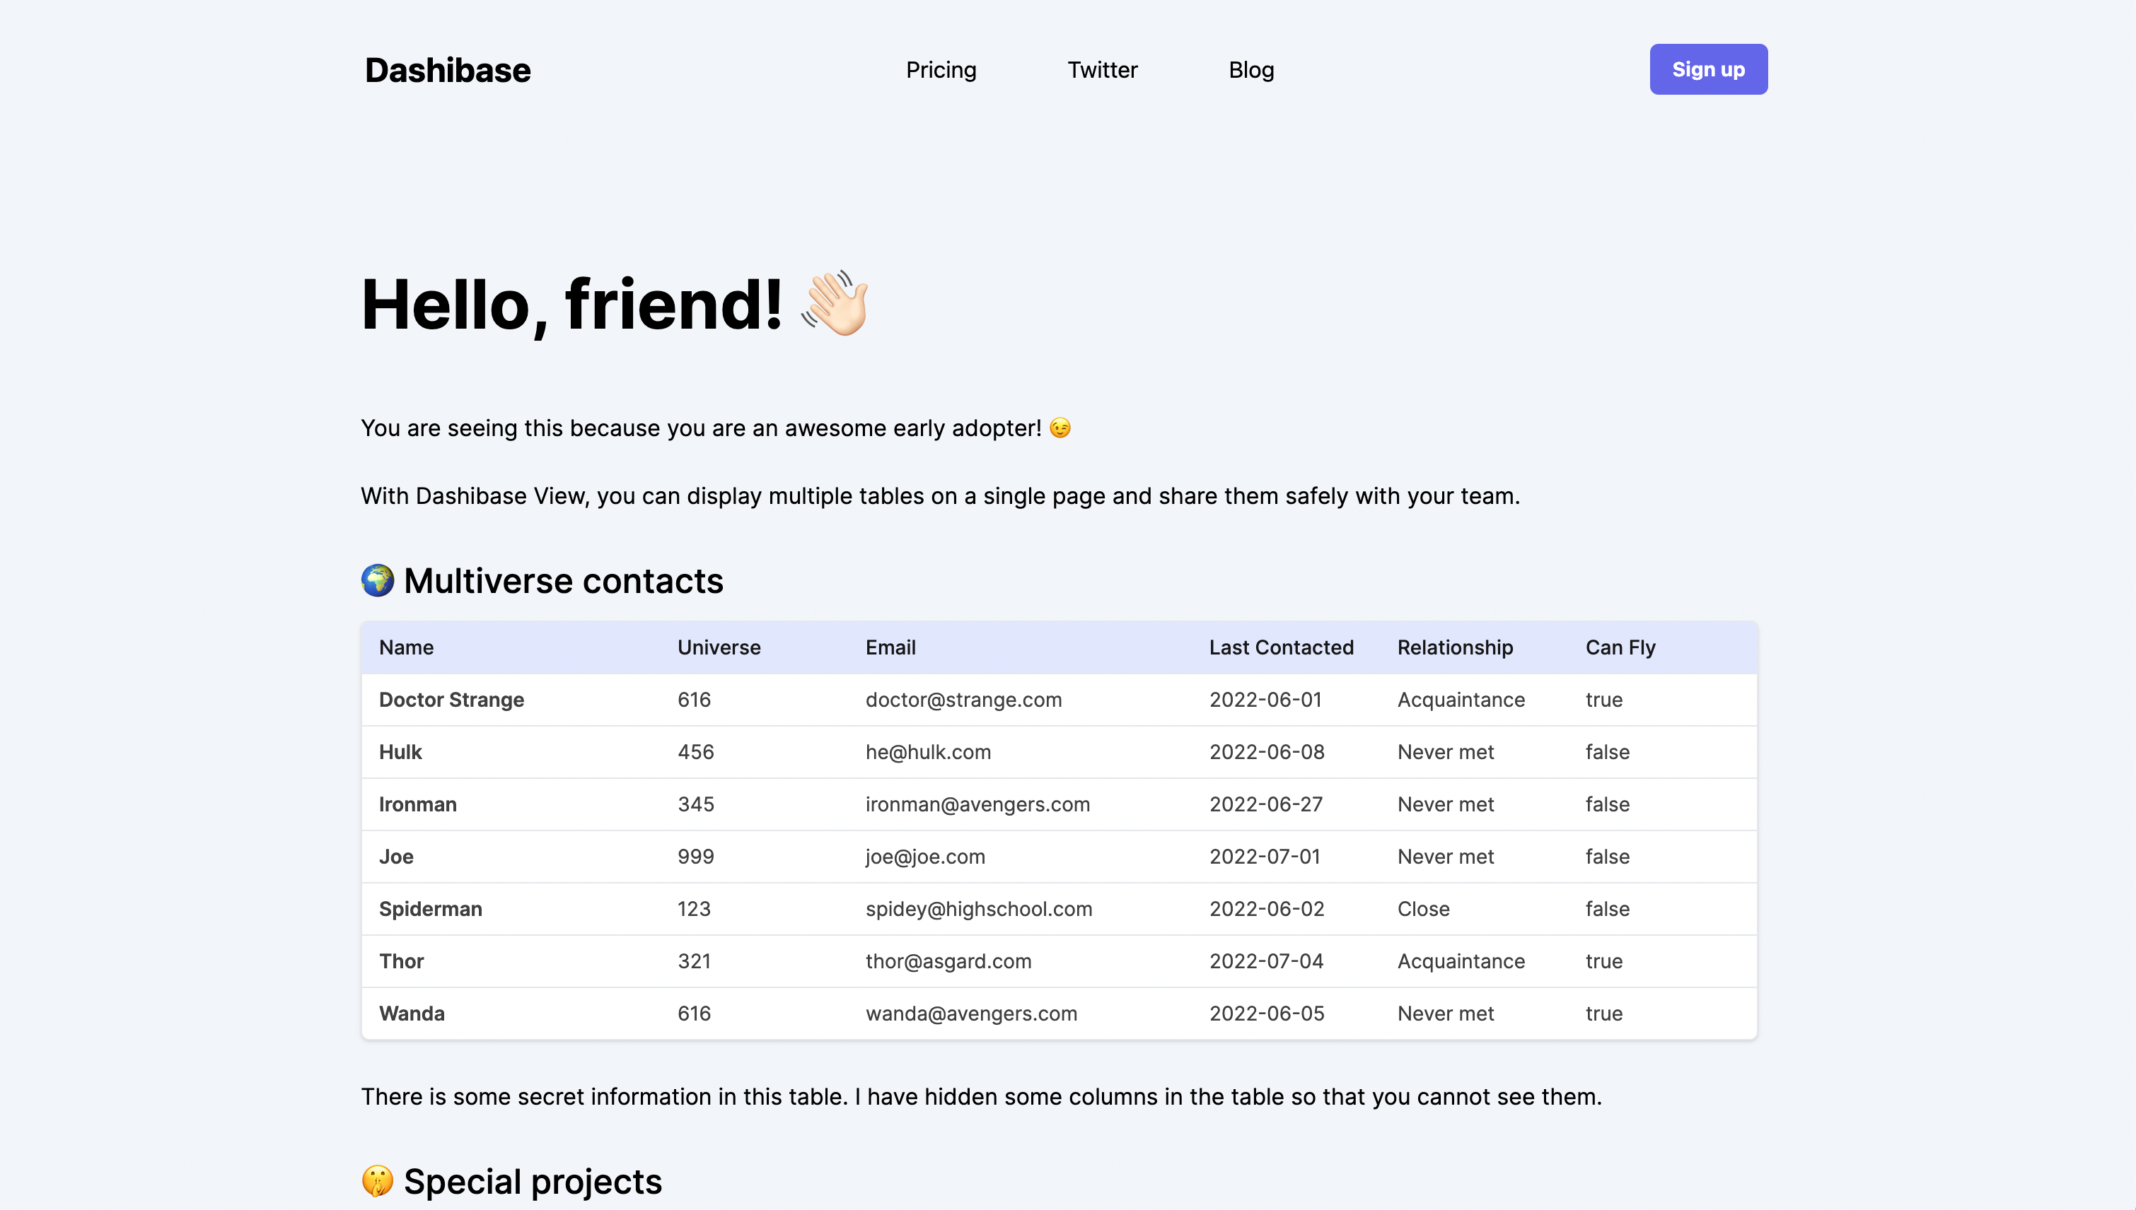
Task: Click the waving hand emoji
Action: [835, 303]
